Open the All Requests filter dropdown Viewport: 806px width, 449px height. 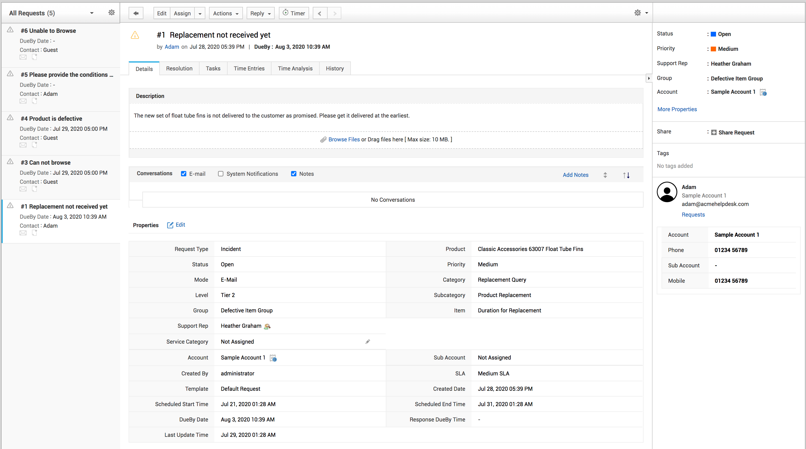[92, 13]
